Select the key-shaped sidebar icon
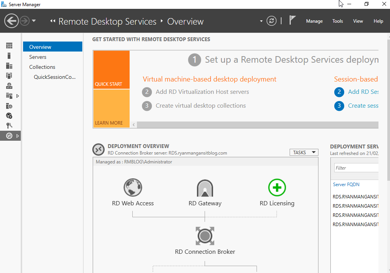 (x=9, y=126)
